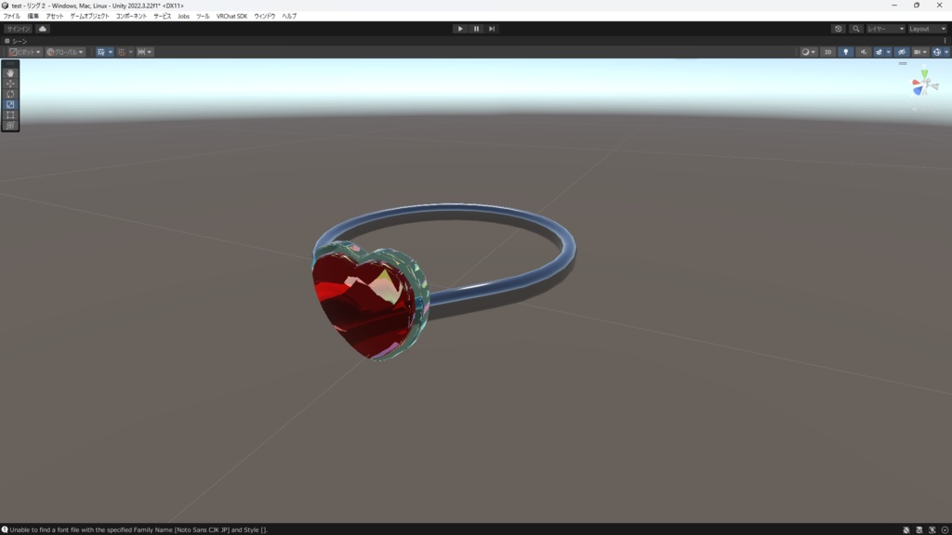Open the シーン tab options menu

(x=945, y=41)
